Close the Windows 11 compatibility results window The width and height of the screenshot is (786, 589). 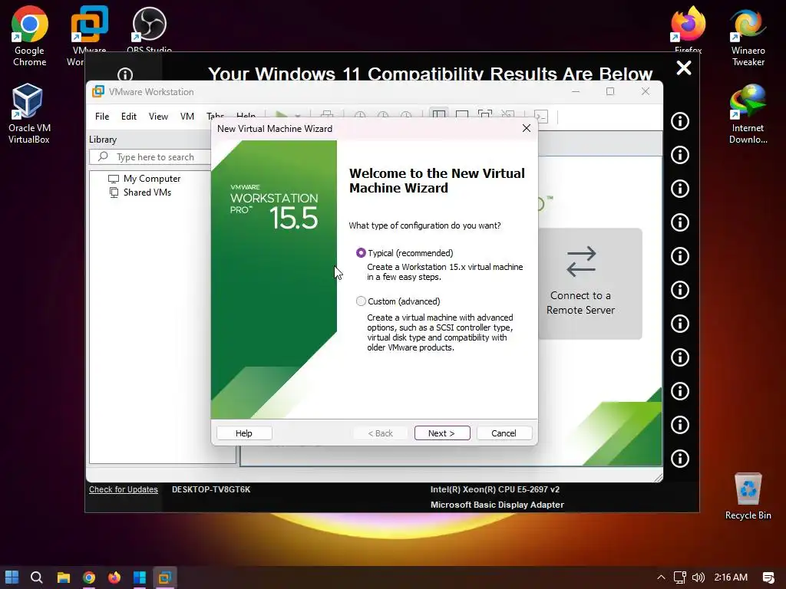684,67
